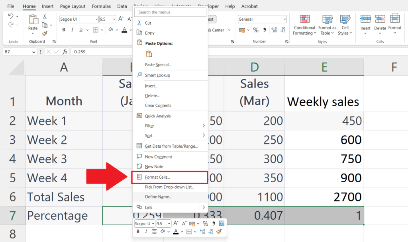Expand Format as Table dropdown

(332, 33)
